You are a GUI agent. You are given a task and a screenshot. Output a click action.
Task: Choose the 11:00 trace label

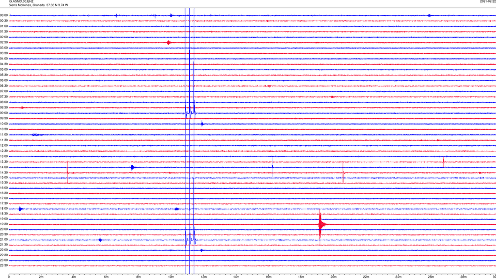[x=4, y=134]
